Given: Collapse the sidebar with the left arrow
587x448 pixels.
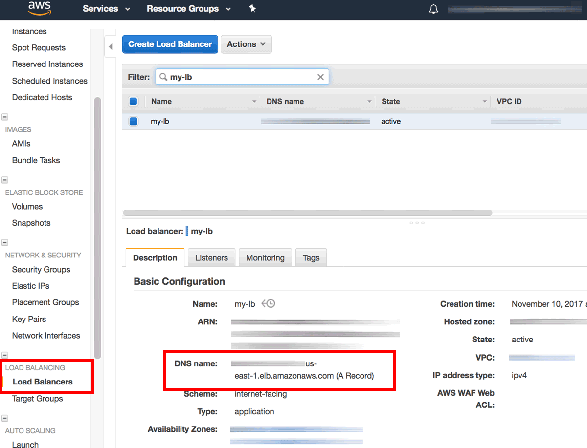Looking at the screenshot, I should 111,47.
